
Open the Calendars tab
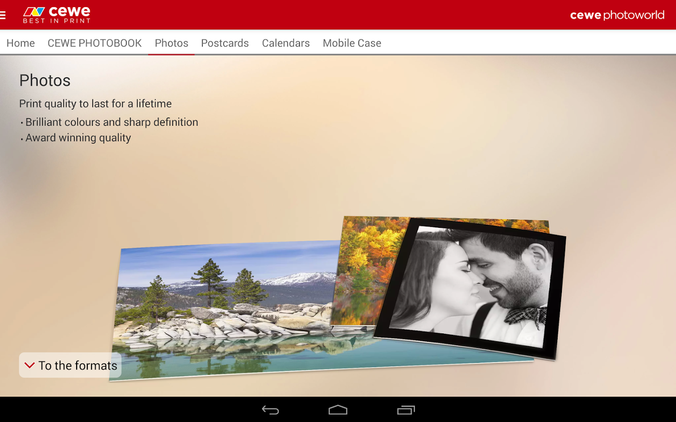[285, 43]
